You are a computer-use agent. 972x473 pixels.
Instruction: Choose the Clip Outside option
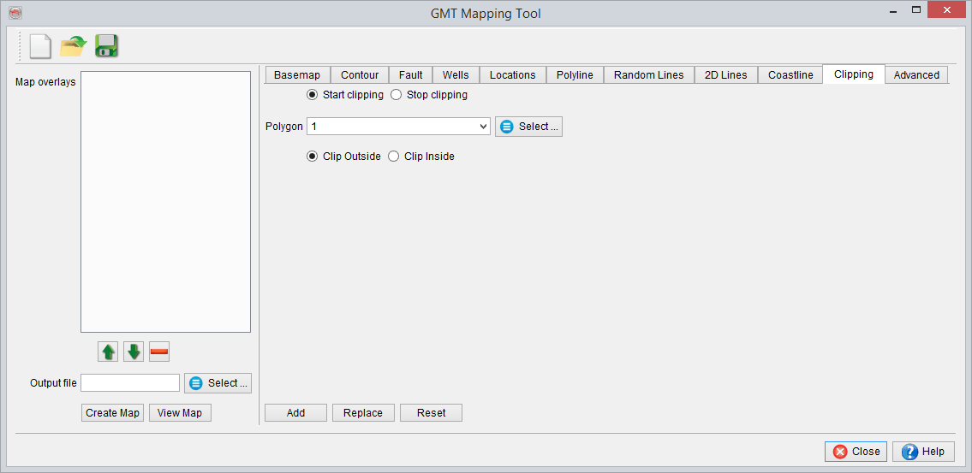pos(313,157)
